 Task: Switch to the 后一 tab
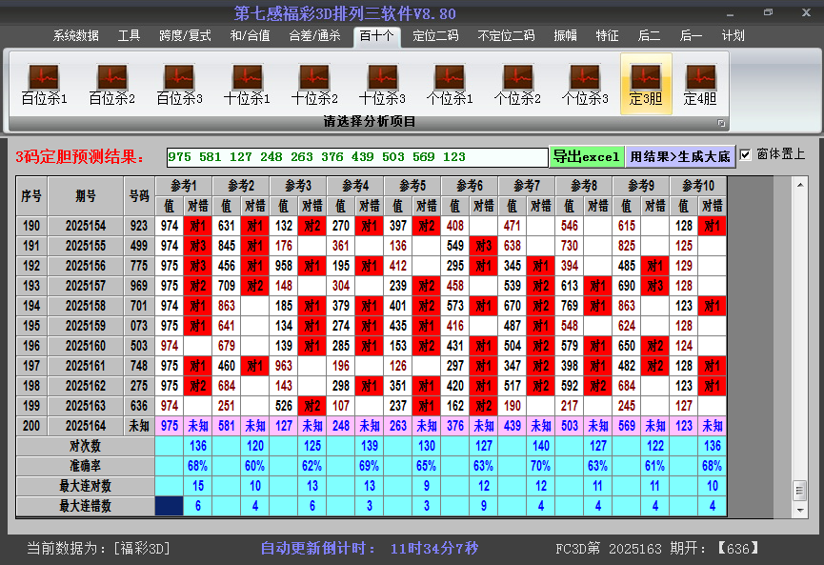pyautogui.click(x=691, y=36)
